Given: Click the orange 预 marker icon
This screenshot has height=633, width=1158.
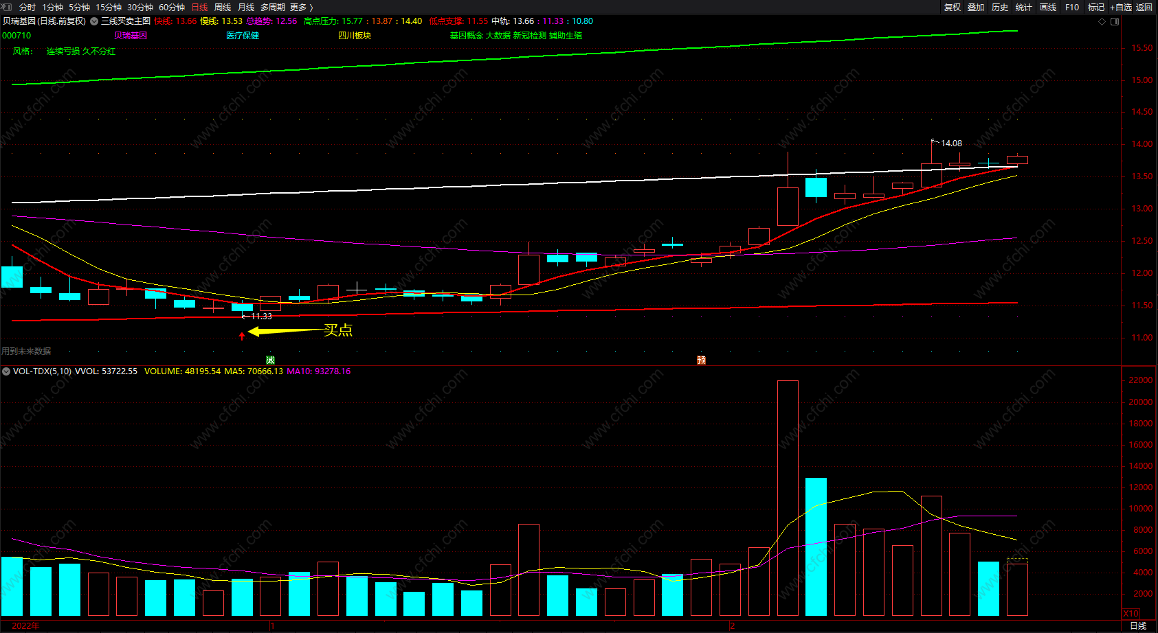Looking at the screenshot, I should pyautogui.click(x=701, y=360).
